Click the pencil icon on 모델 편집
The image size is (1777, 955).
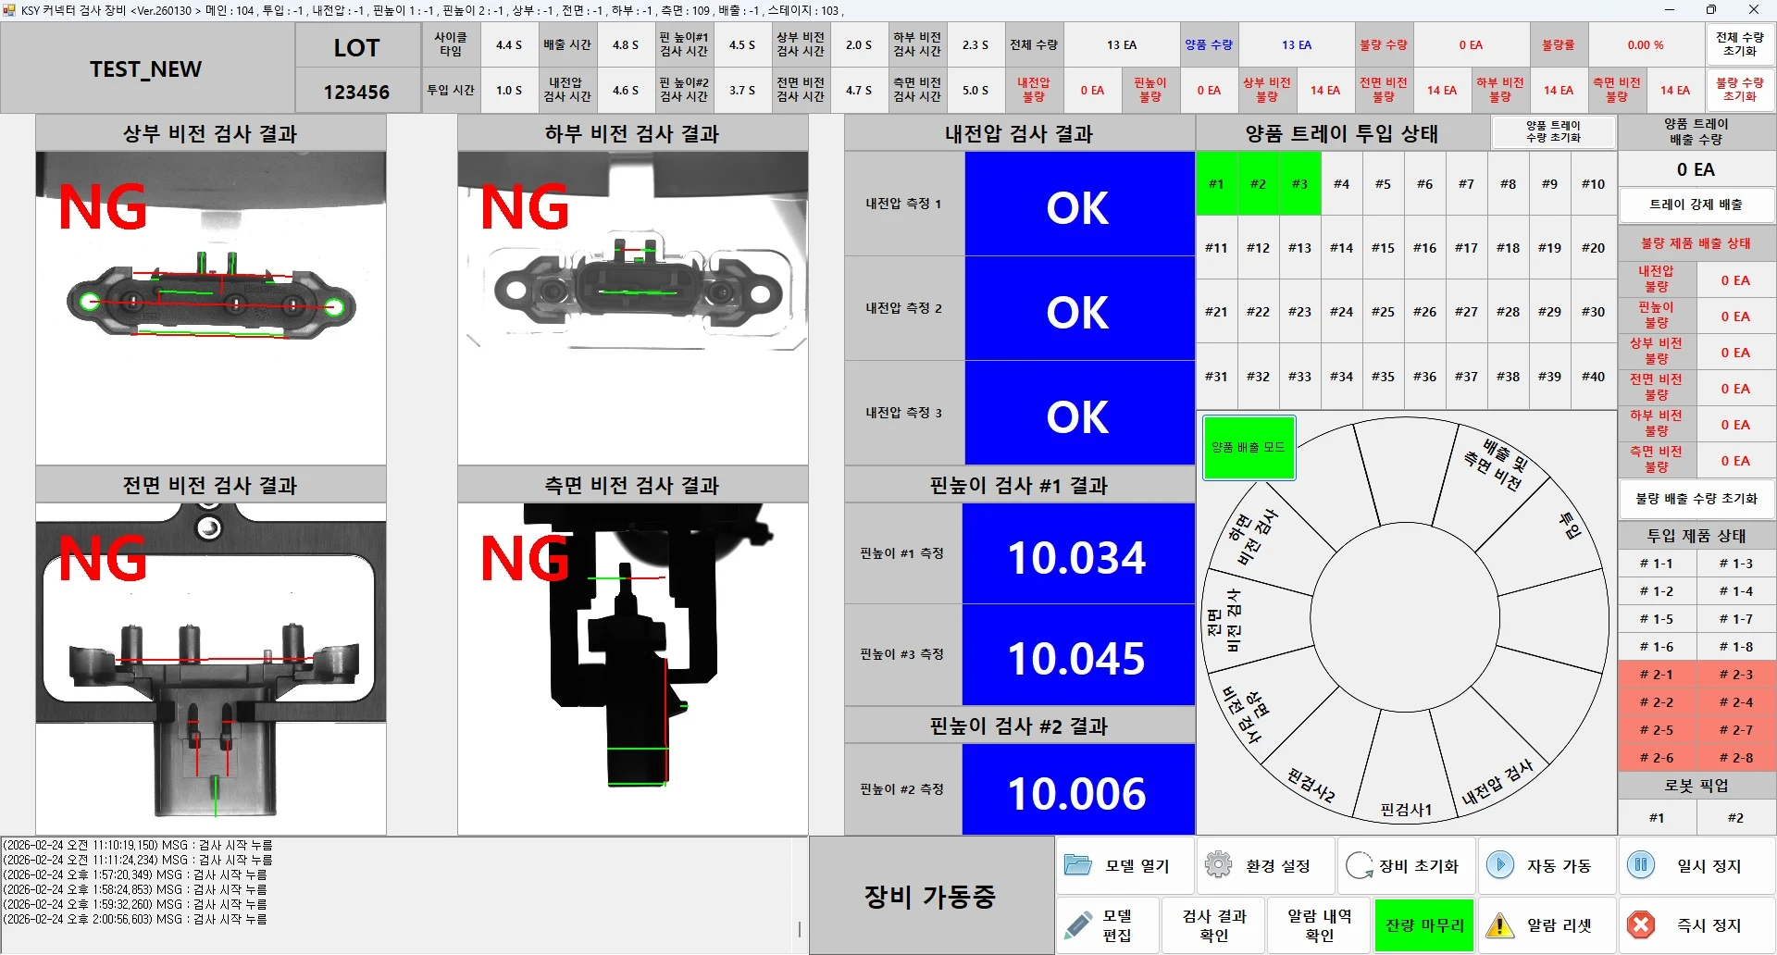coord(1078,924)
